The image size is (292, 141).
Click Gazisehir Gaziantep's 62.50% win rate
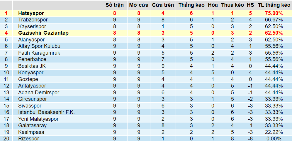(274, 33)
